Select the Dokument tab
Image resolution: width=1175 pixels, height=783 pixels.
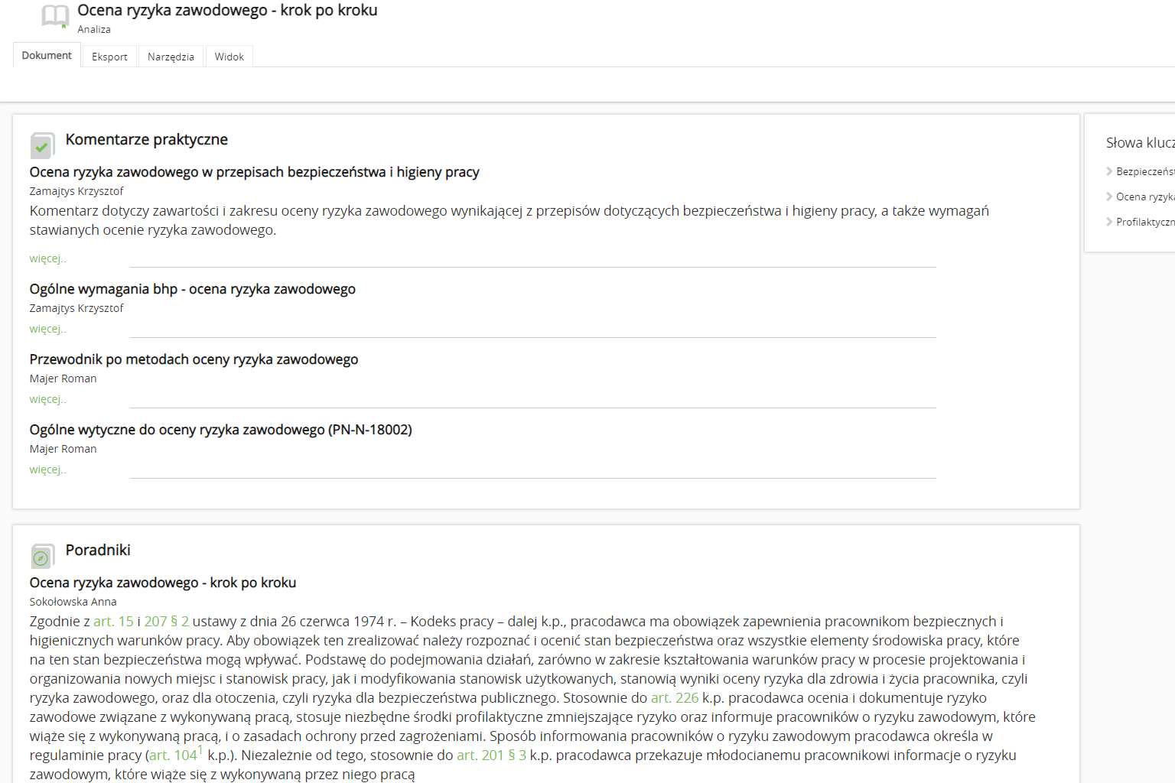coord(47,56)
